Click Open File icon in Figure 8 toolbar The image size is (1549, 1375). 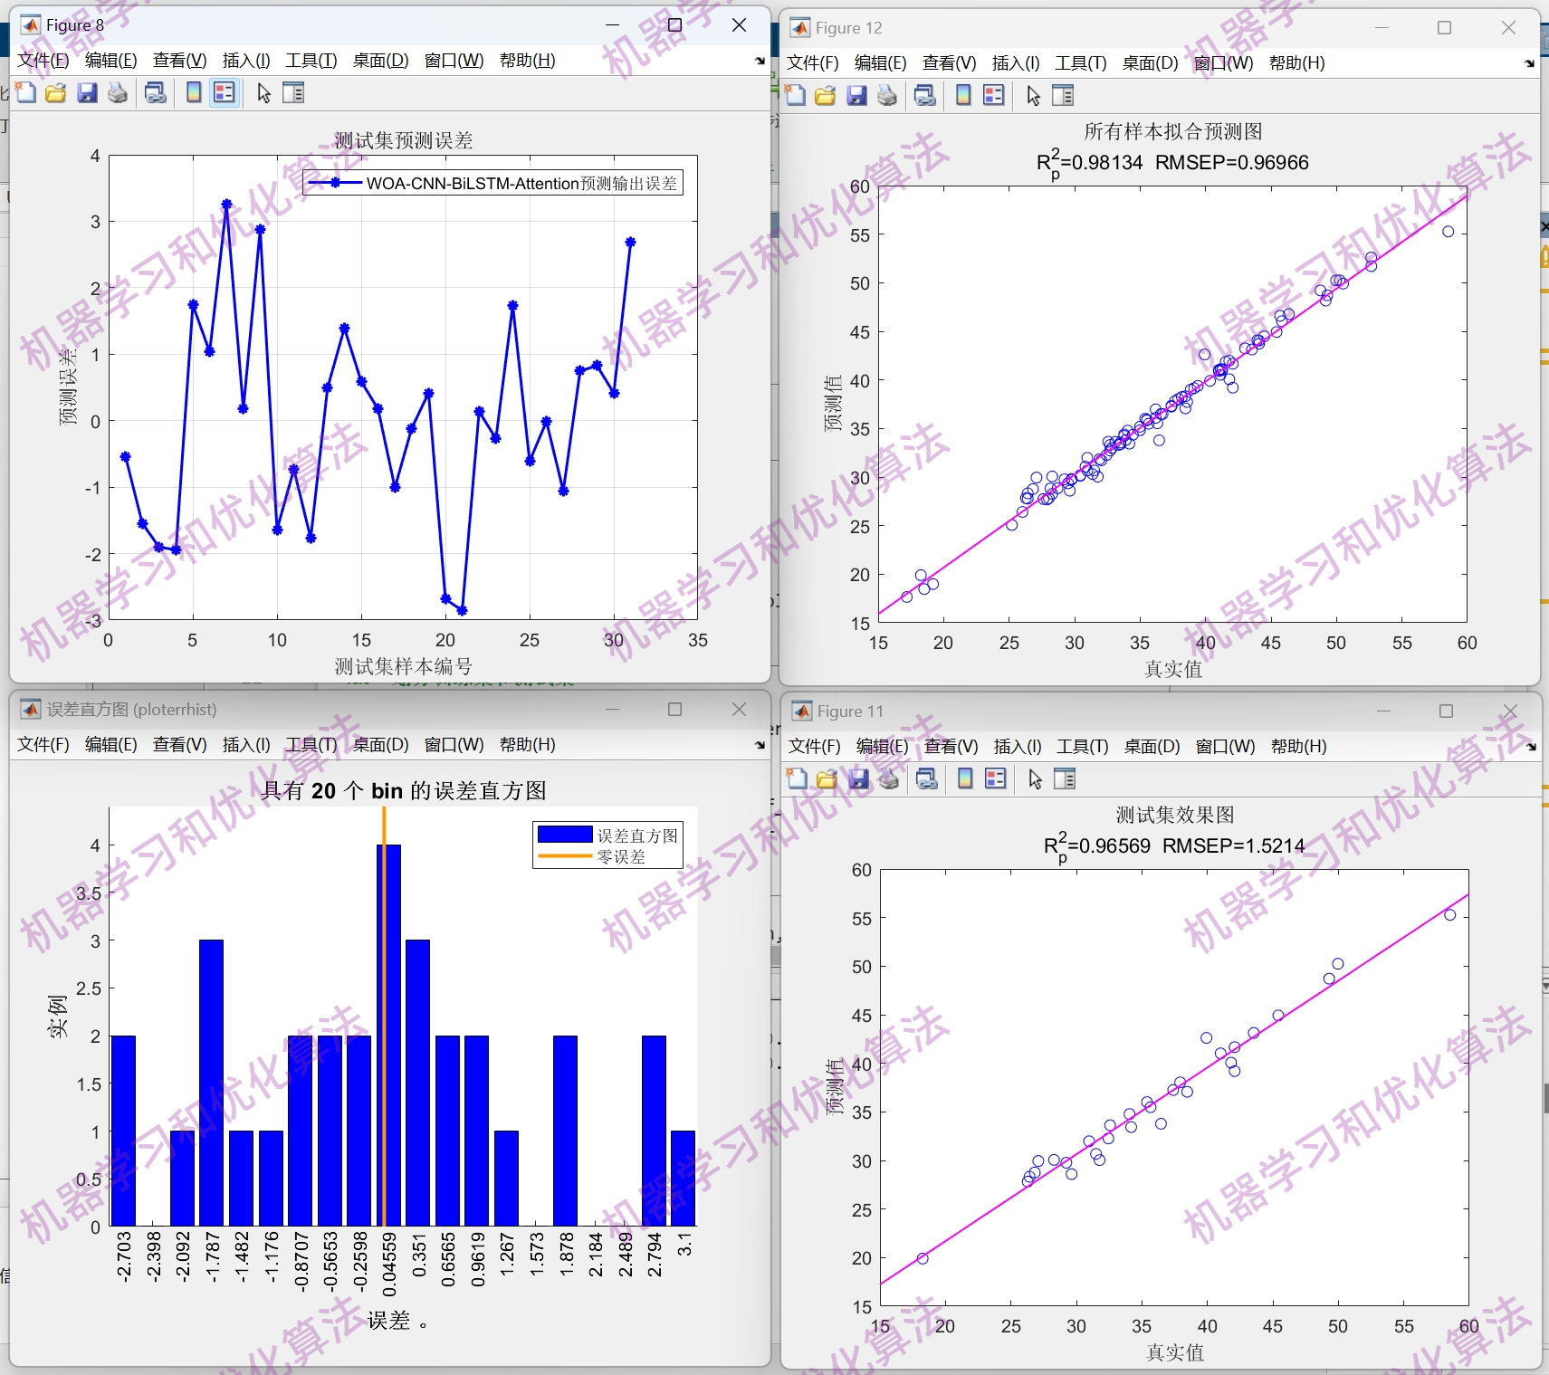(56, 93)
